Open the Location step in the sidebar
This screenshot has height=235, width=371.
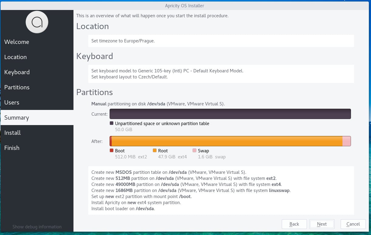pyautogui.click(x=15, y=57)
